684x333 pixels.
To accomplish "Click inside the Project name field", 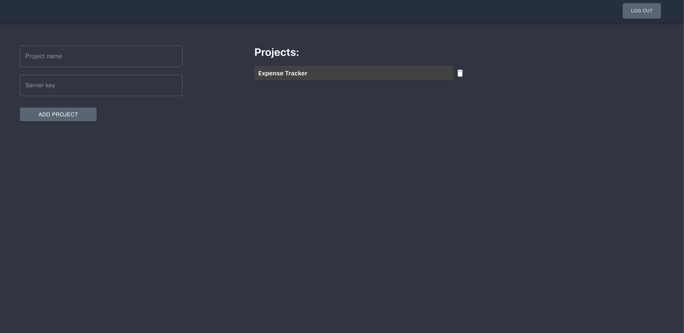I will pos(101,56).
